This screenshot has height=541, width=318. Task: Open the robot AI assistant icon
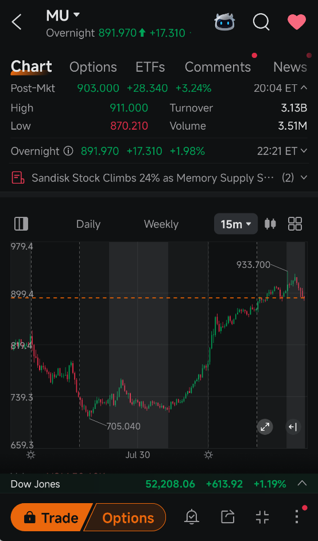click(224, 22)
